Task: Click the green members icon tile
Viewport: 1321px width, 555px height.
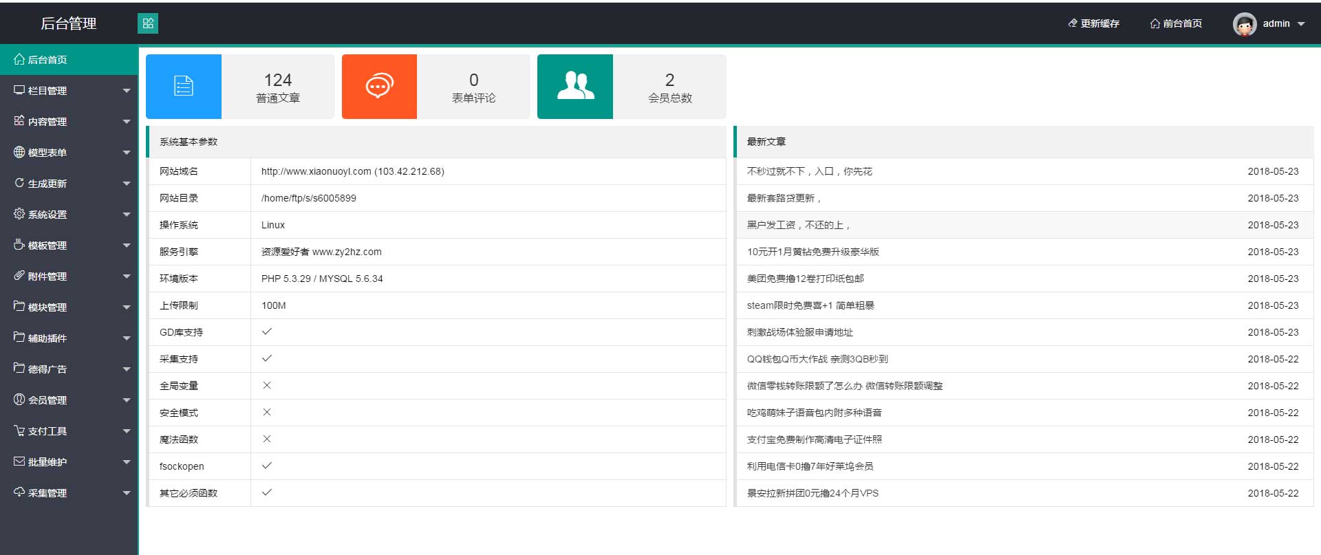Action: pyautogui.click(x=575, y=86)
